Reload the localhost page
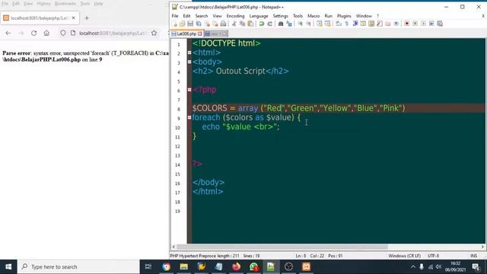This screenshot has width=487, height=274. click(x=33, y=33)
